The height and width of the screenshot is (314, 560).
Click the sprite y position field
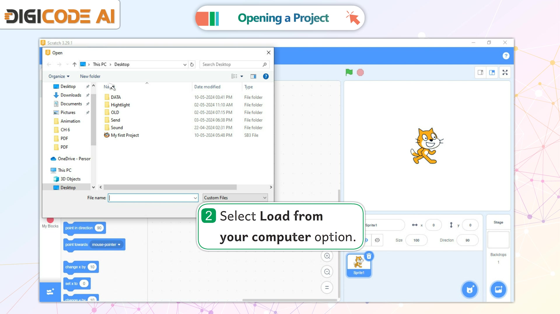(470, 225)
